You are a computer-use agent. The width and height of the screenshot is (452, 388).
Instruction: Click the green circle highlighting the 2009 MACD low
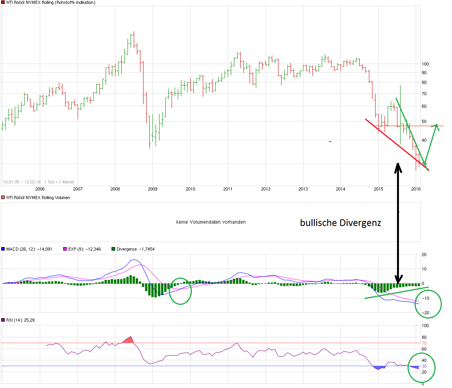coord(180,290)
